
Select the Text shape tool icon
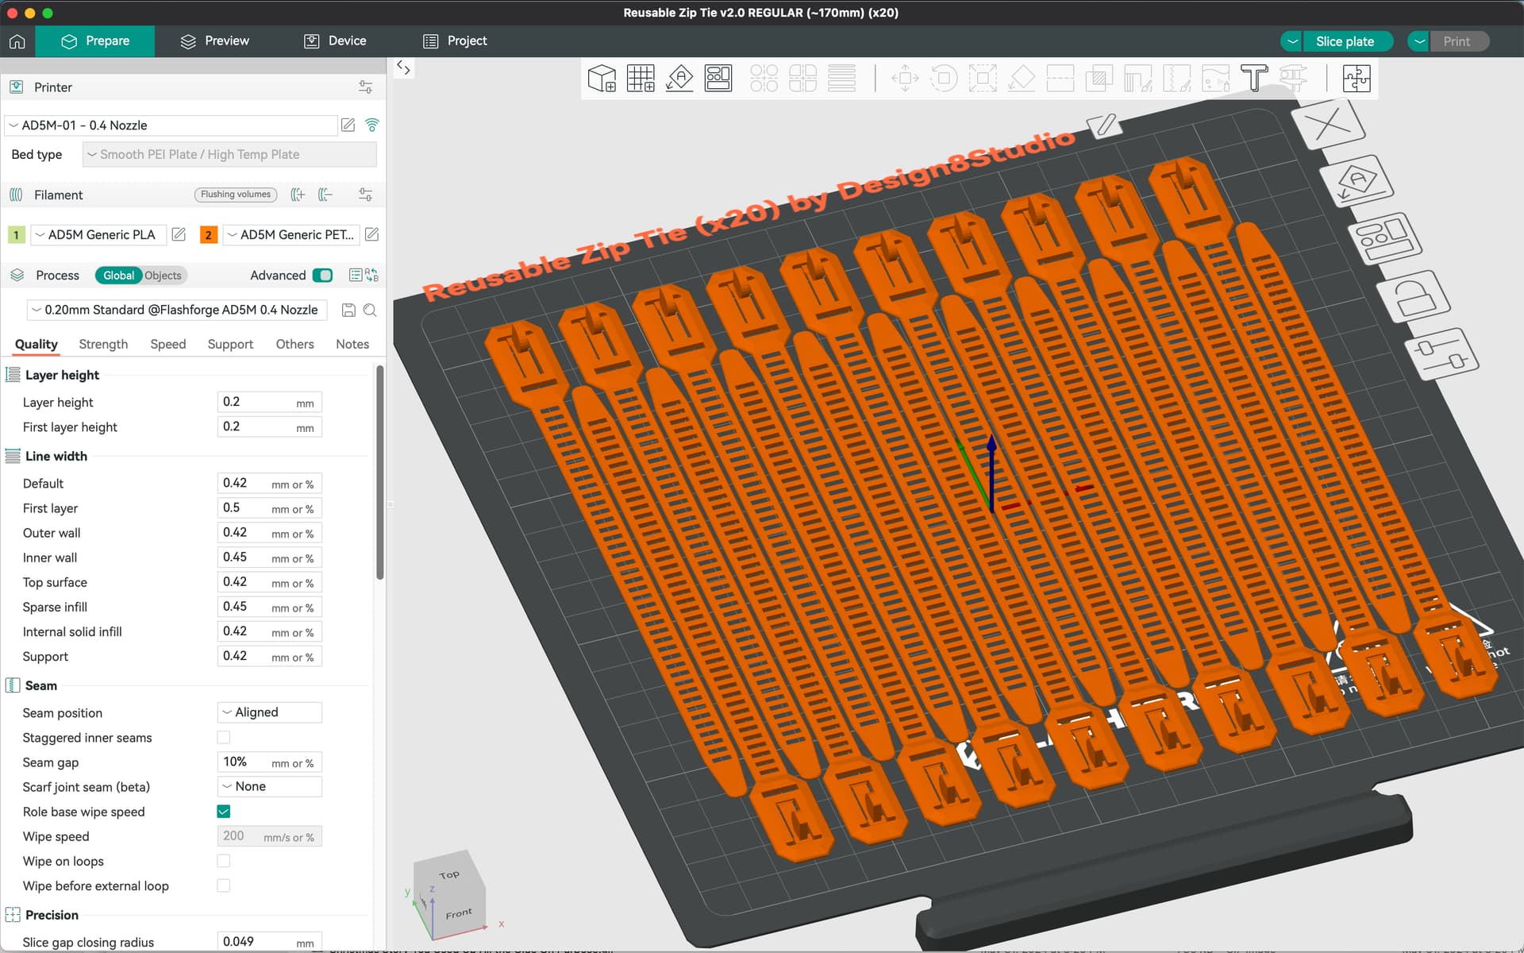tap(1254, 78)
